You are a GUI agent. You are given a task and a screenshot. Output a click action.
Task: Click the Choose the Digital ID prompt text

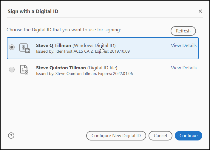point(64,30)
